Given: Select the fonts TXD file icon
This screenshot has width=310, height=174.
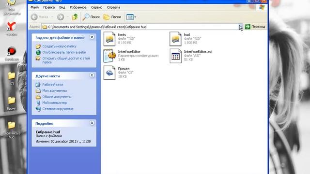Looking at the screenshot, I should tap(109, 39).
